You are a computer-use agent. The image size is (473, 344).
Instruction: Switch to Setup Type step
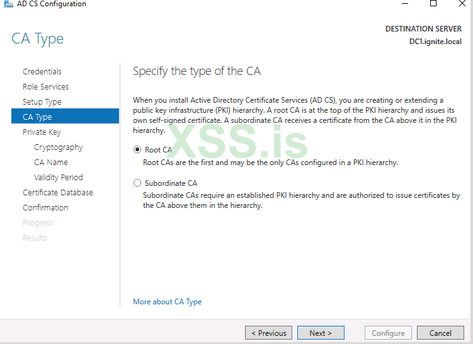(42, 102)
